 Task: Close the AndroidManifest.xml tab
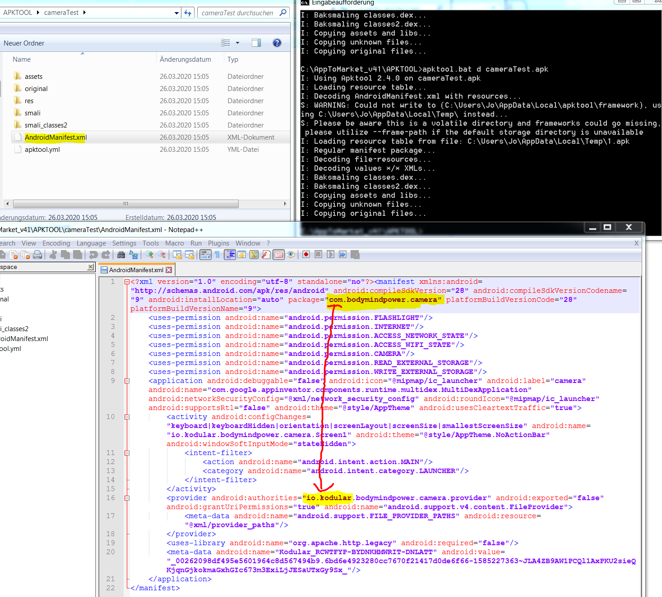click(x=169, y=270)
